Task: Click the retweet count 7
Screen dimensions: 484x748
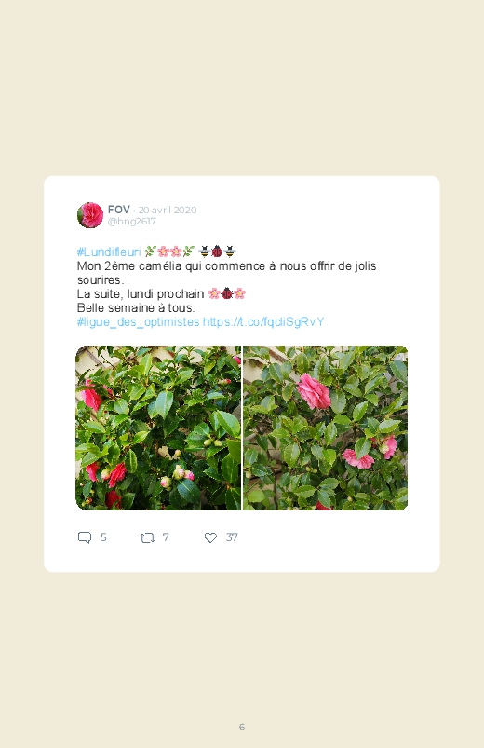Action: pos(166,537)
